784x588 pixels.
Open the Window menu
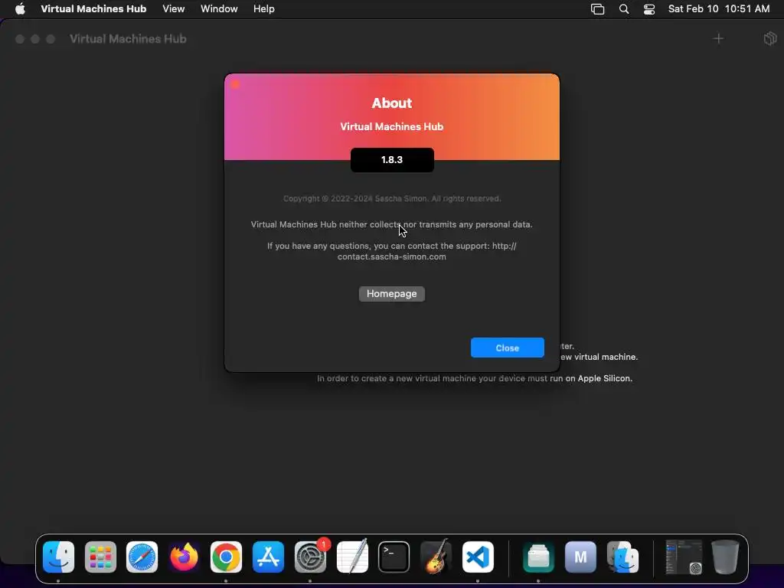point(219,9)
